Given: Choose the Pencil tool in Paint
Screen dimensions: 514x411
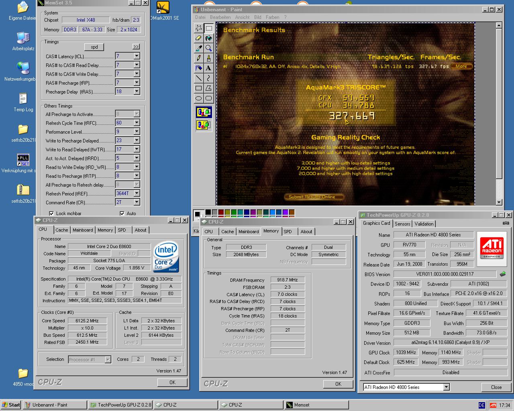Looking at the screenshot, I should (198, 58).
